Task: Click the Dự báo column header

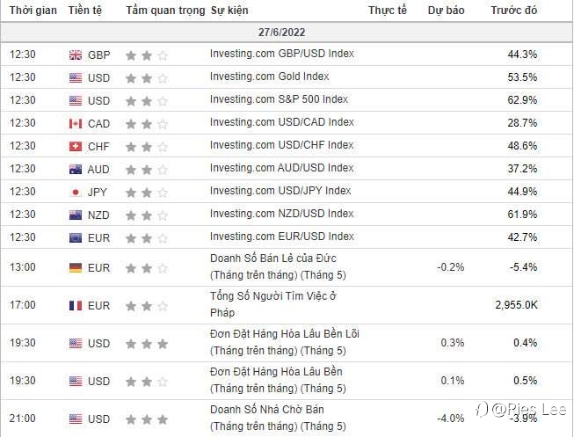Action: tap(446, 11)
